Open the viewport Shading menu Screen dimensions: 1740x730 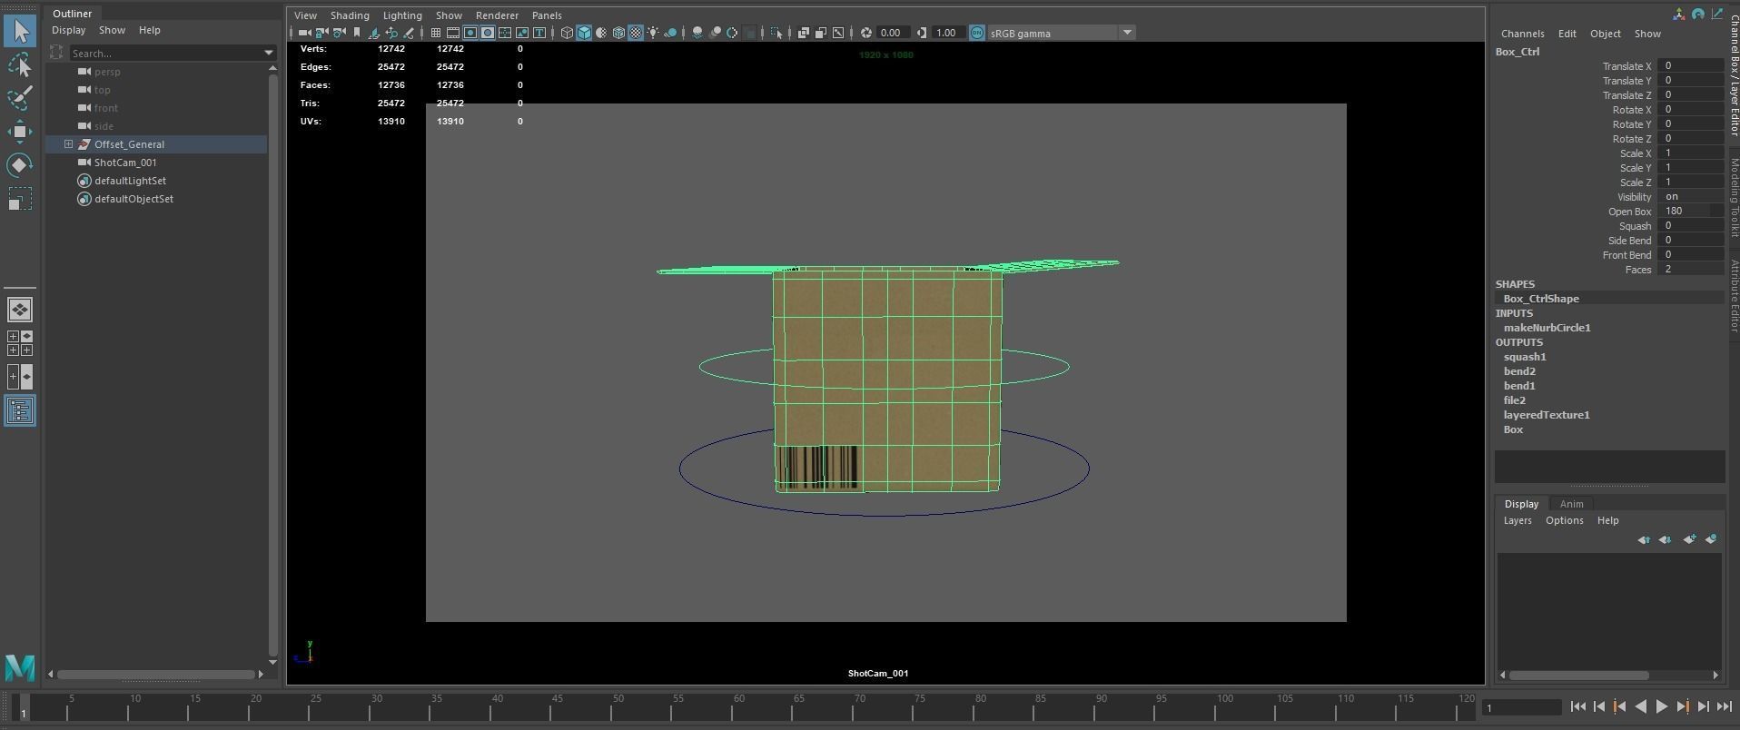(350, 15)
